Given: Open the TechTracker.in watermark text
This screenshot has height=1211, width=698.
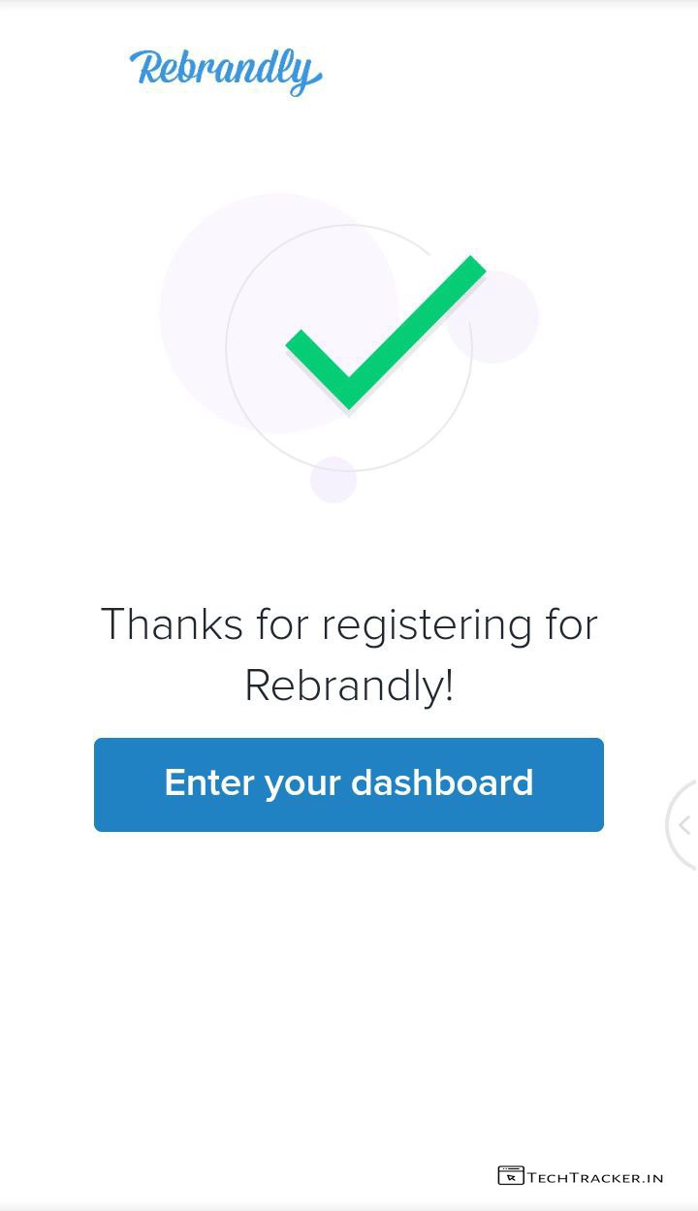Looking at the screenshot, I should pos(595,1178).
